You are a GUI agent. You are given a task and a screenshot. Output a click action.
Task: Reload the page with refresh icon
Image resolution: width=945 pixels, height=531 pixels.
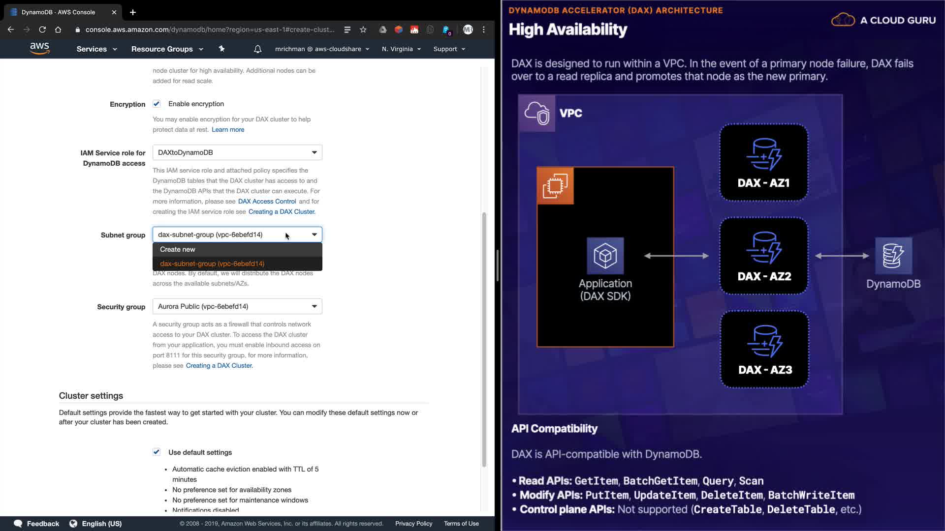[x=42, y=29]
